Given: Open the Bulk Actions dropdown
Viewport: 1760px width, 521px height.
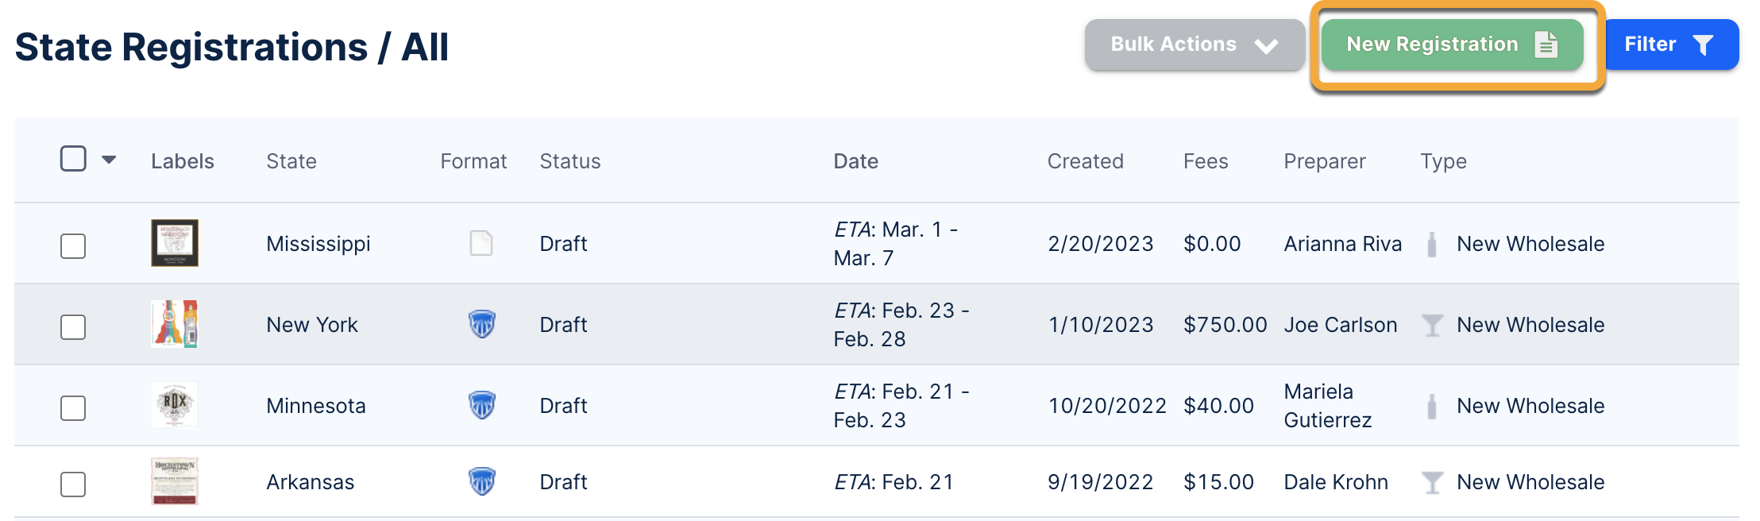Looking at the screenshot, I should click(1194, 44).
